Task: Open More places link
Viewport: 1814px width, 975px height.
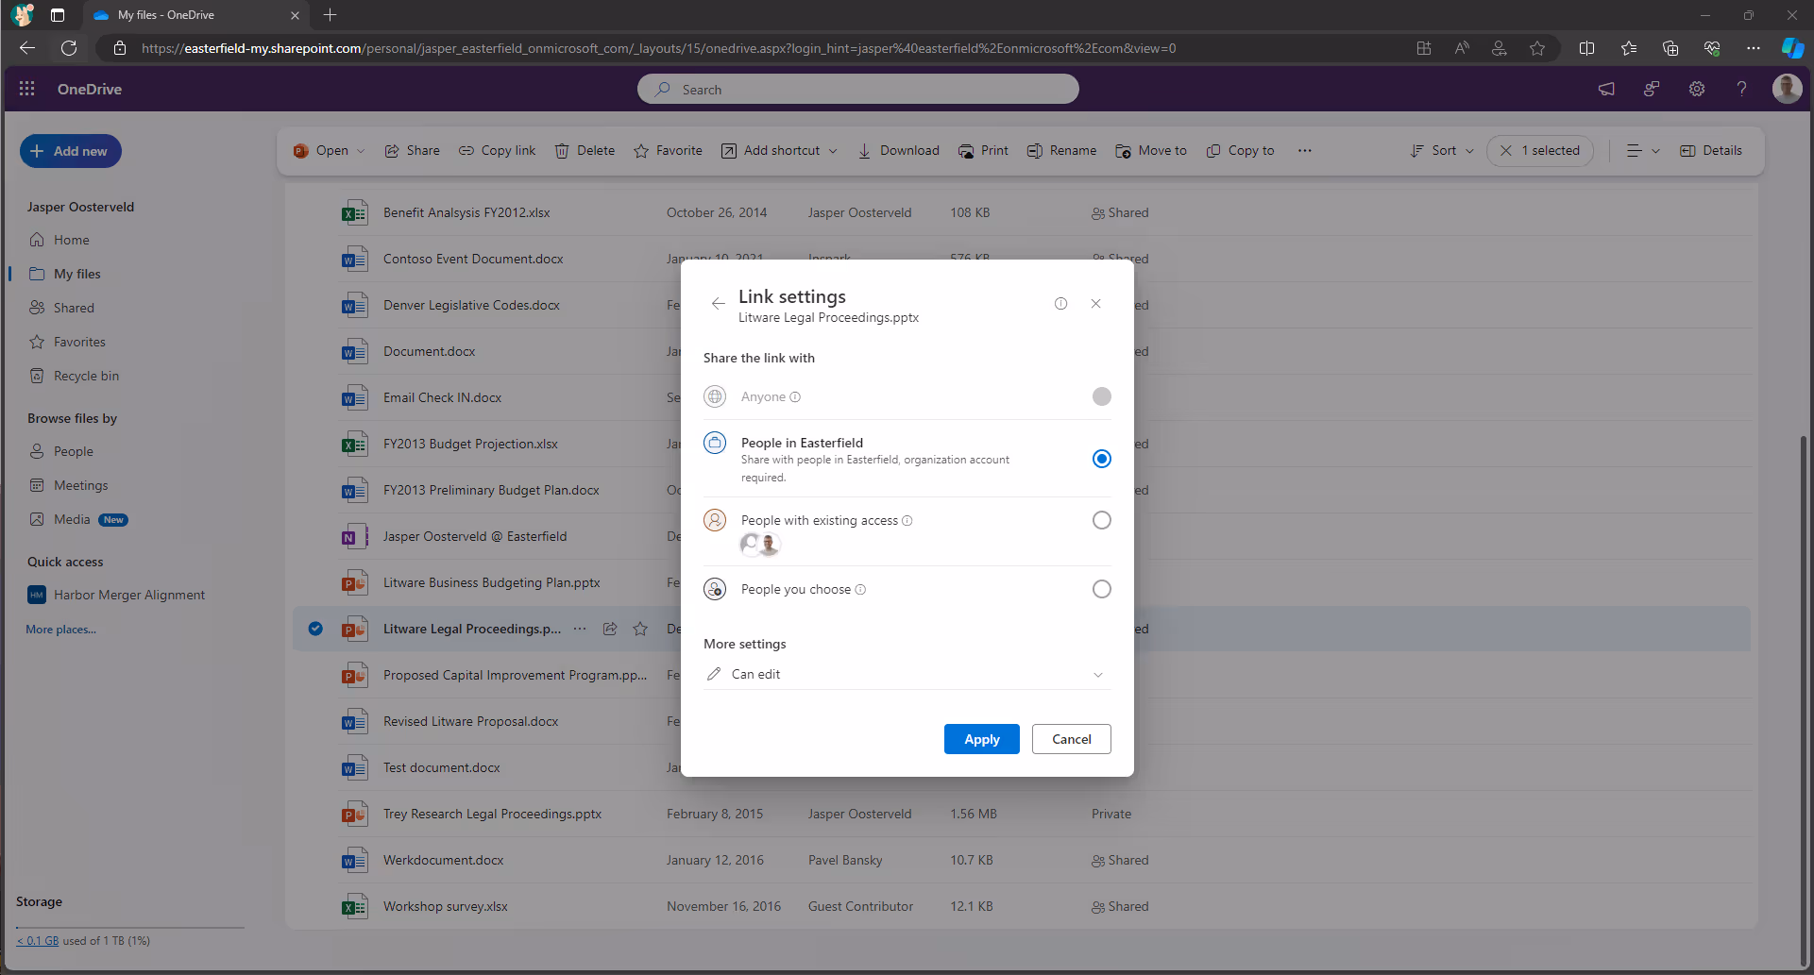Action: coord(60,630)
